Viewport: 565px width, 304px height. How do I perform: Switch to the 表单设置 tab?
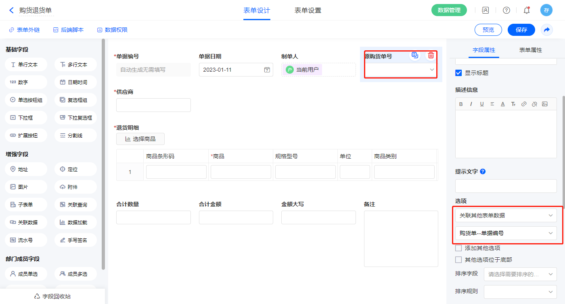308,10
